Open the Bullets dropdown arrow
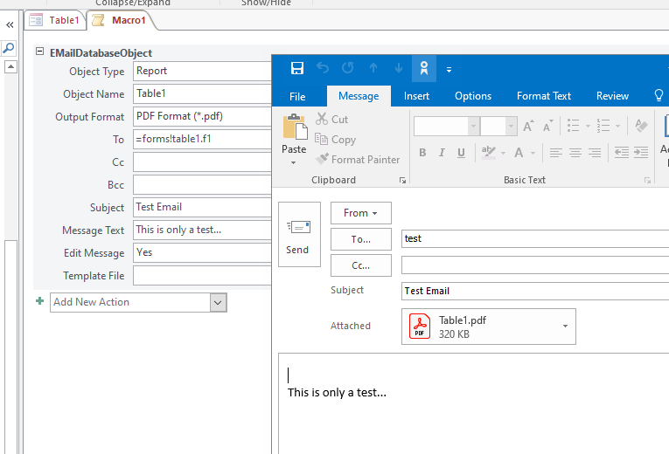Image resolution: width=669 pixels, height=454 pixels. [588, 126]
